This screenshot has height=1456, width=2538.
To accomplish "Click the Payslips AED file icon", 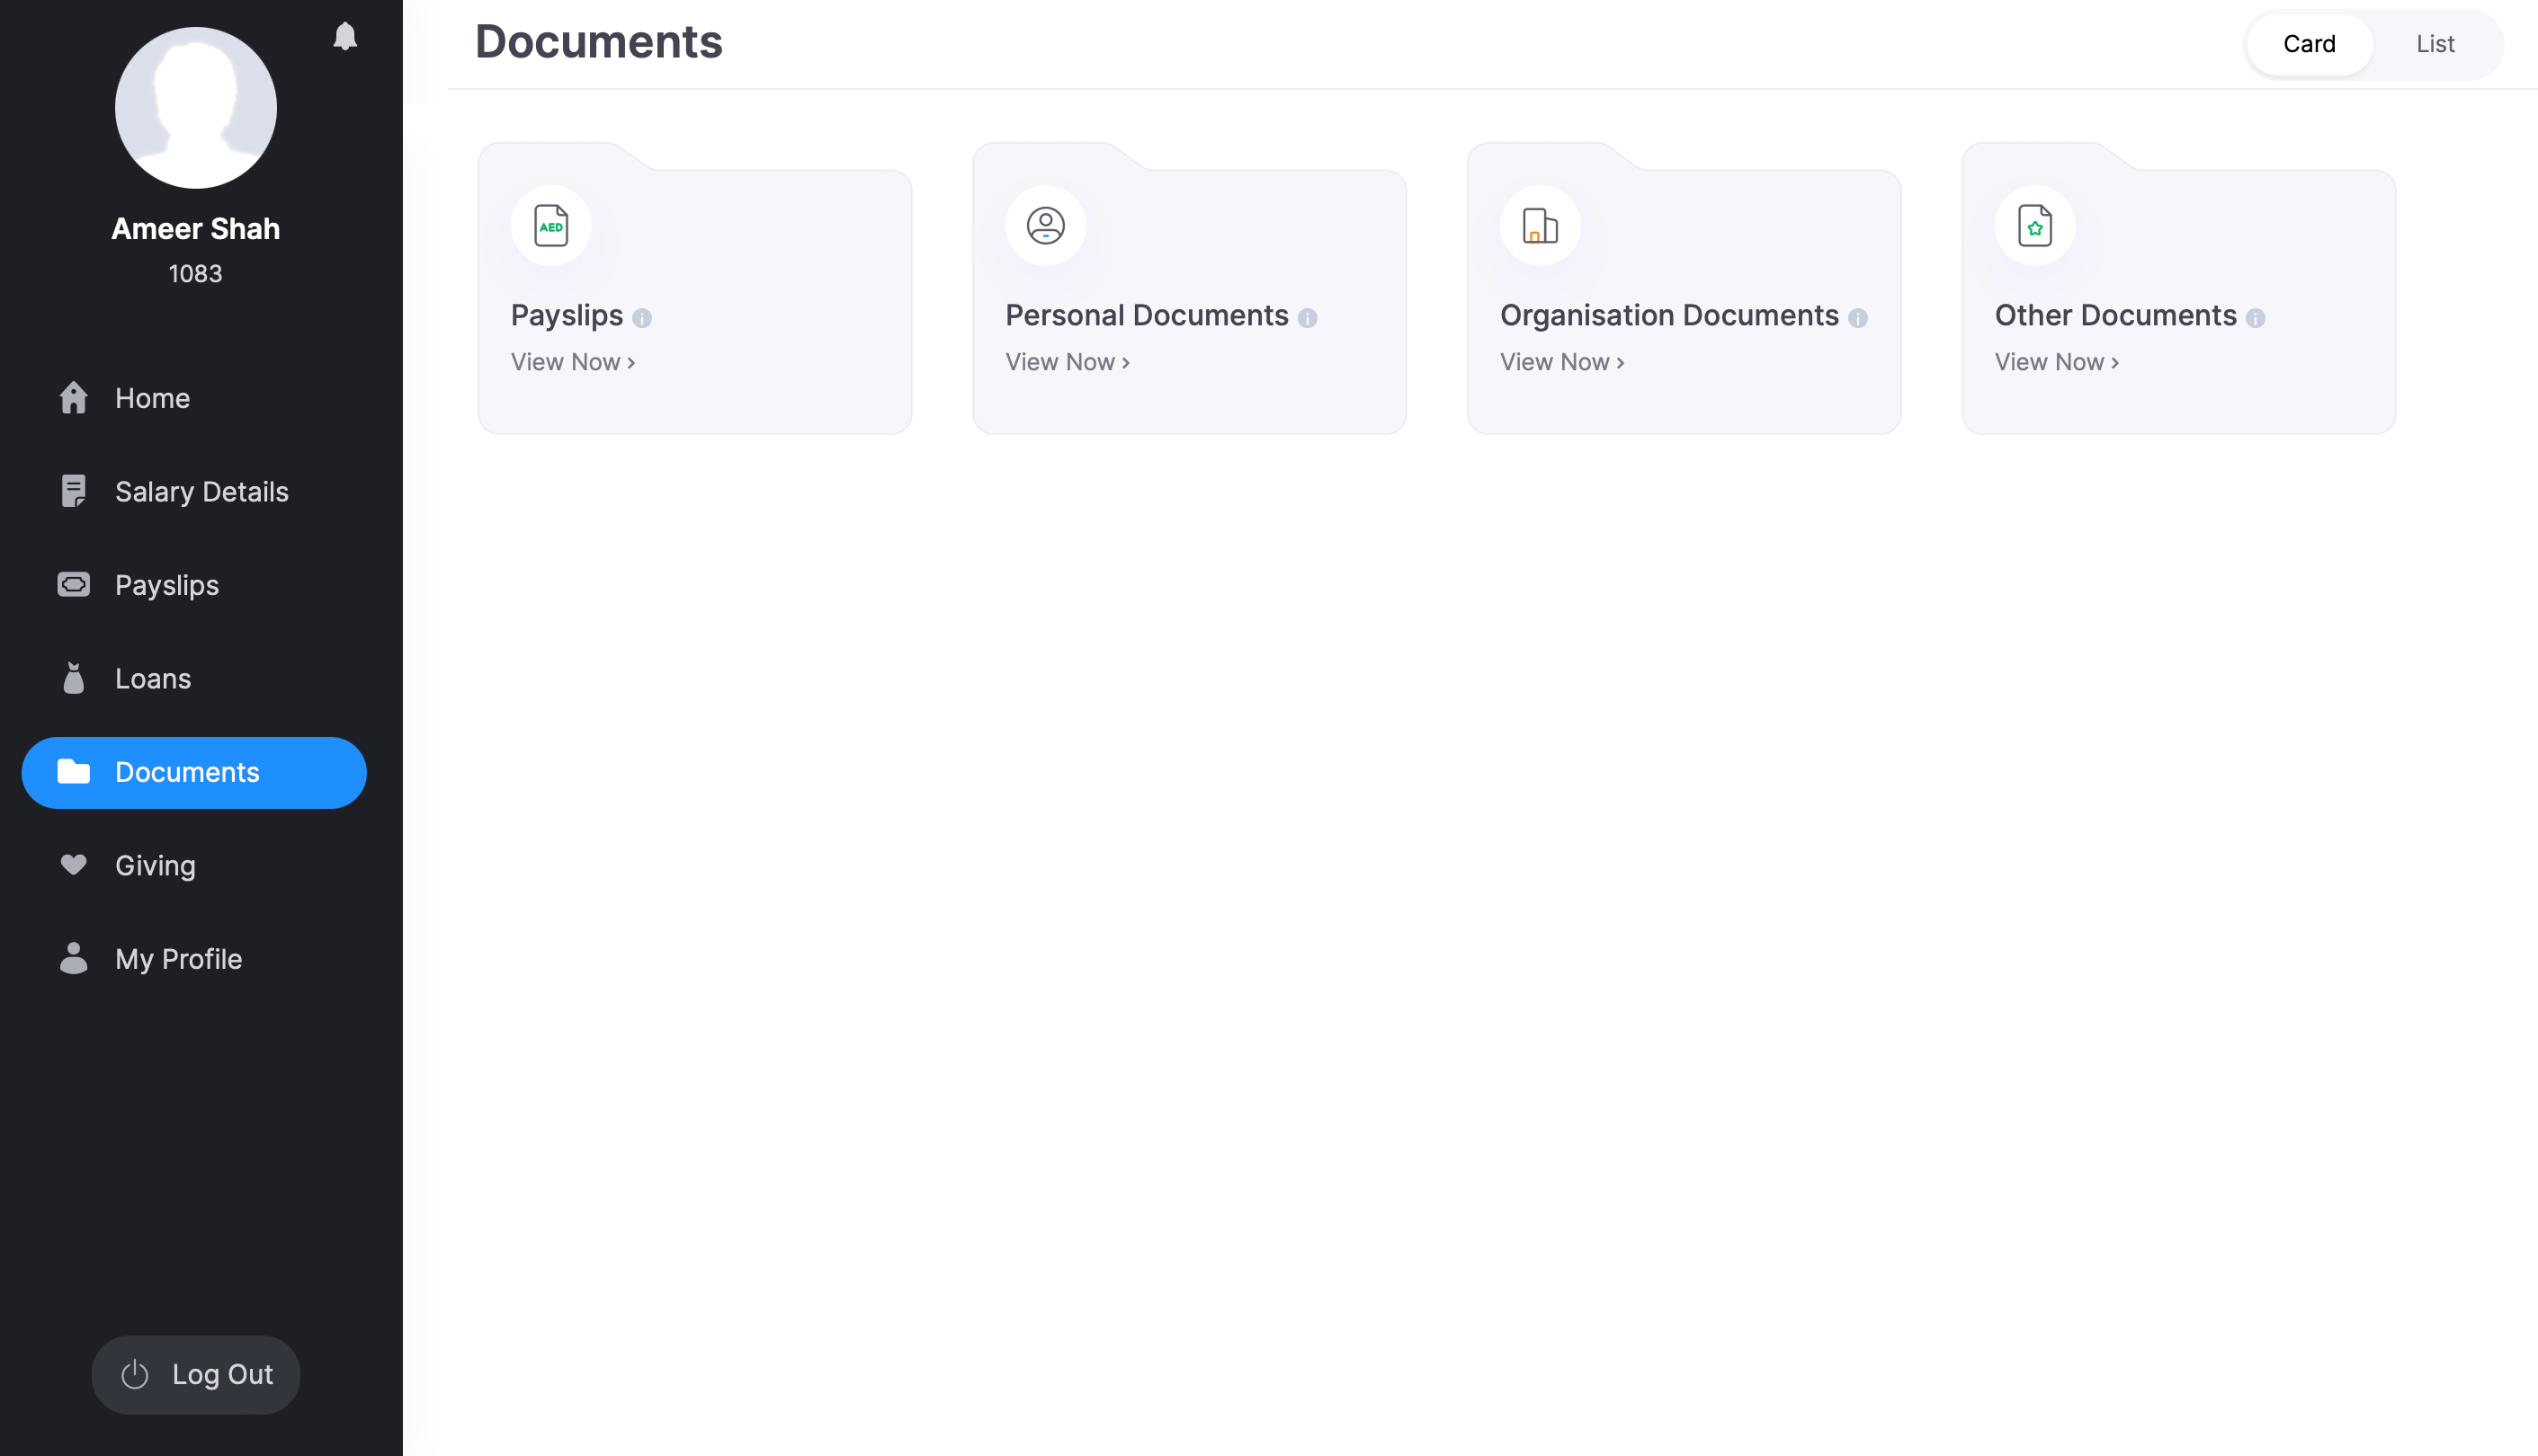I will (x=550, y=226).
